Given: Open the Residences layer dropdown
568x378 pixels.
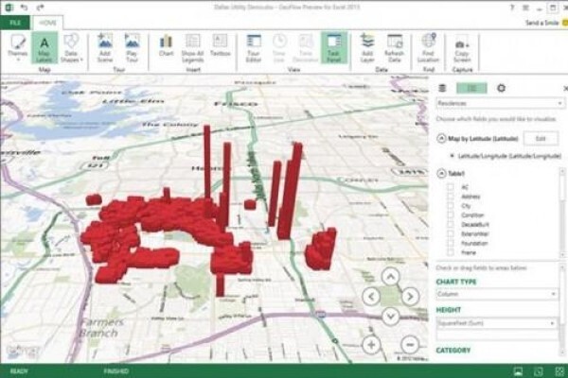Looking at the screenshot, I should tap(500, 103).
